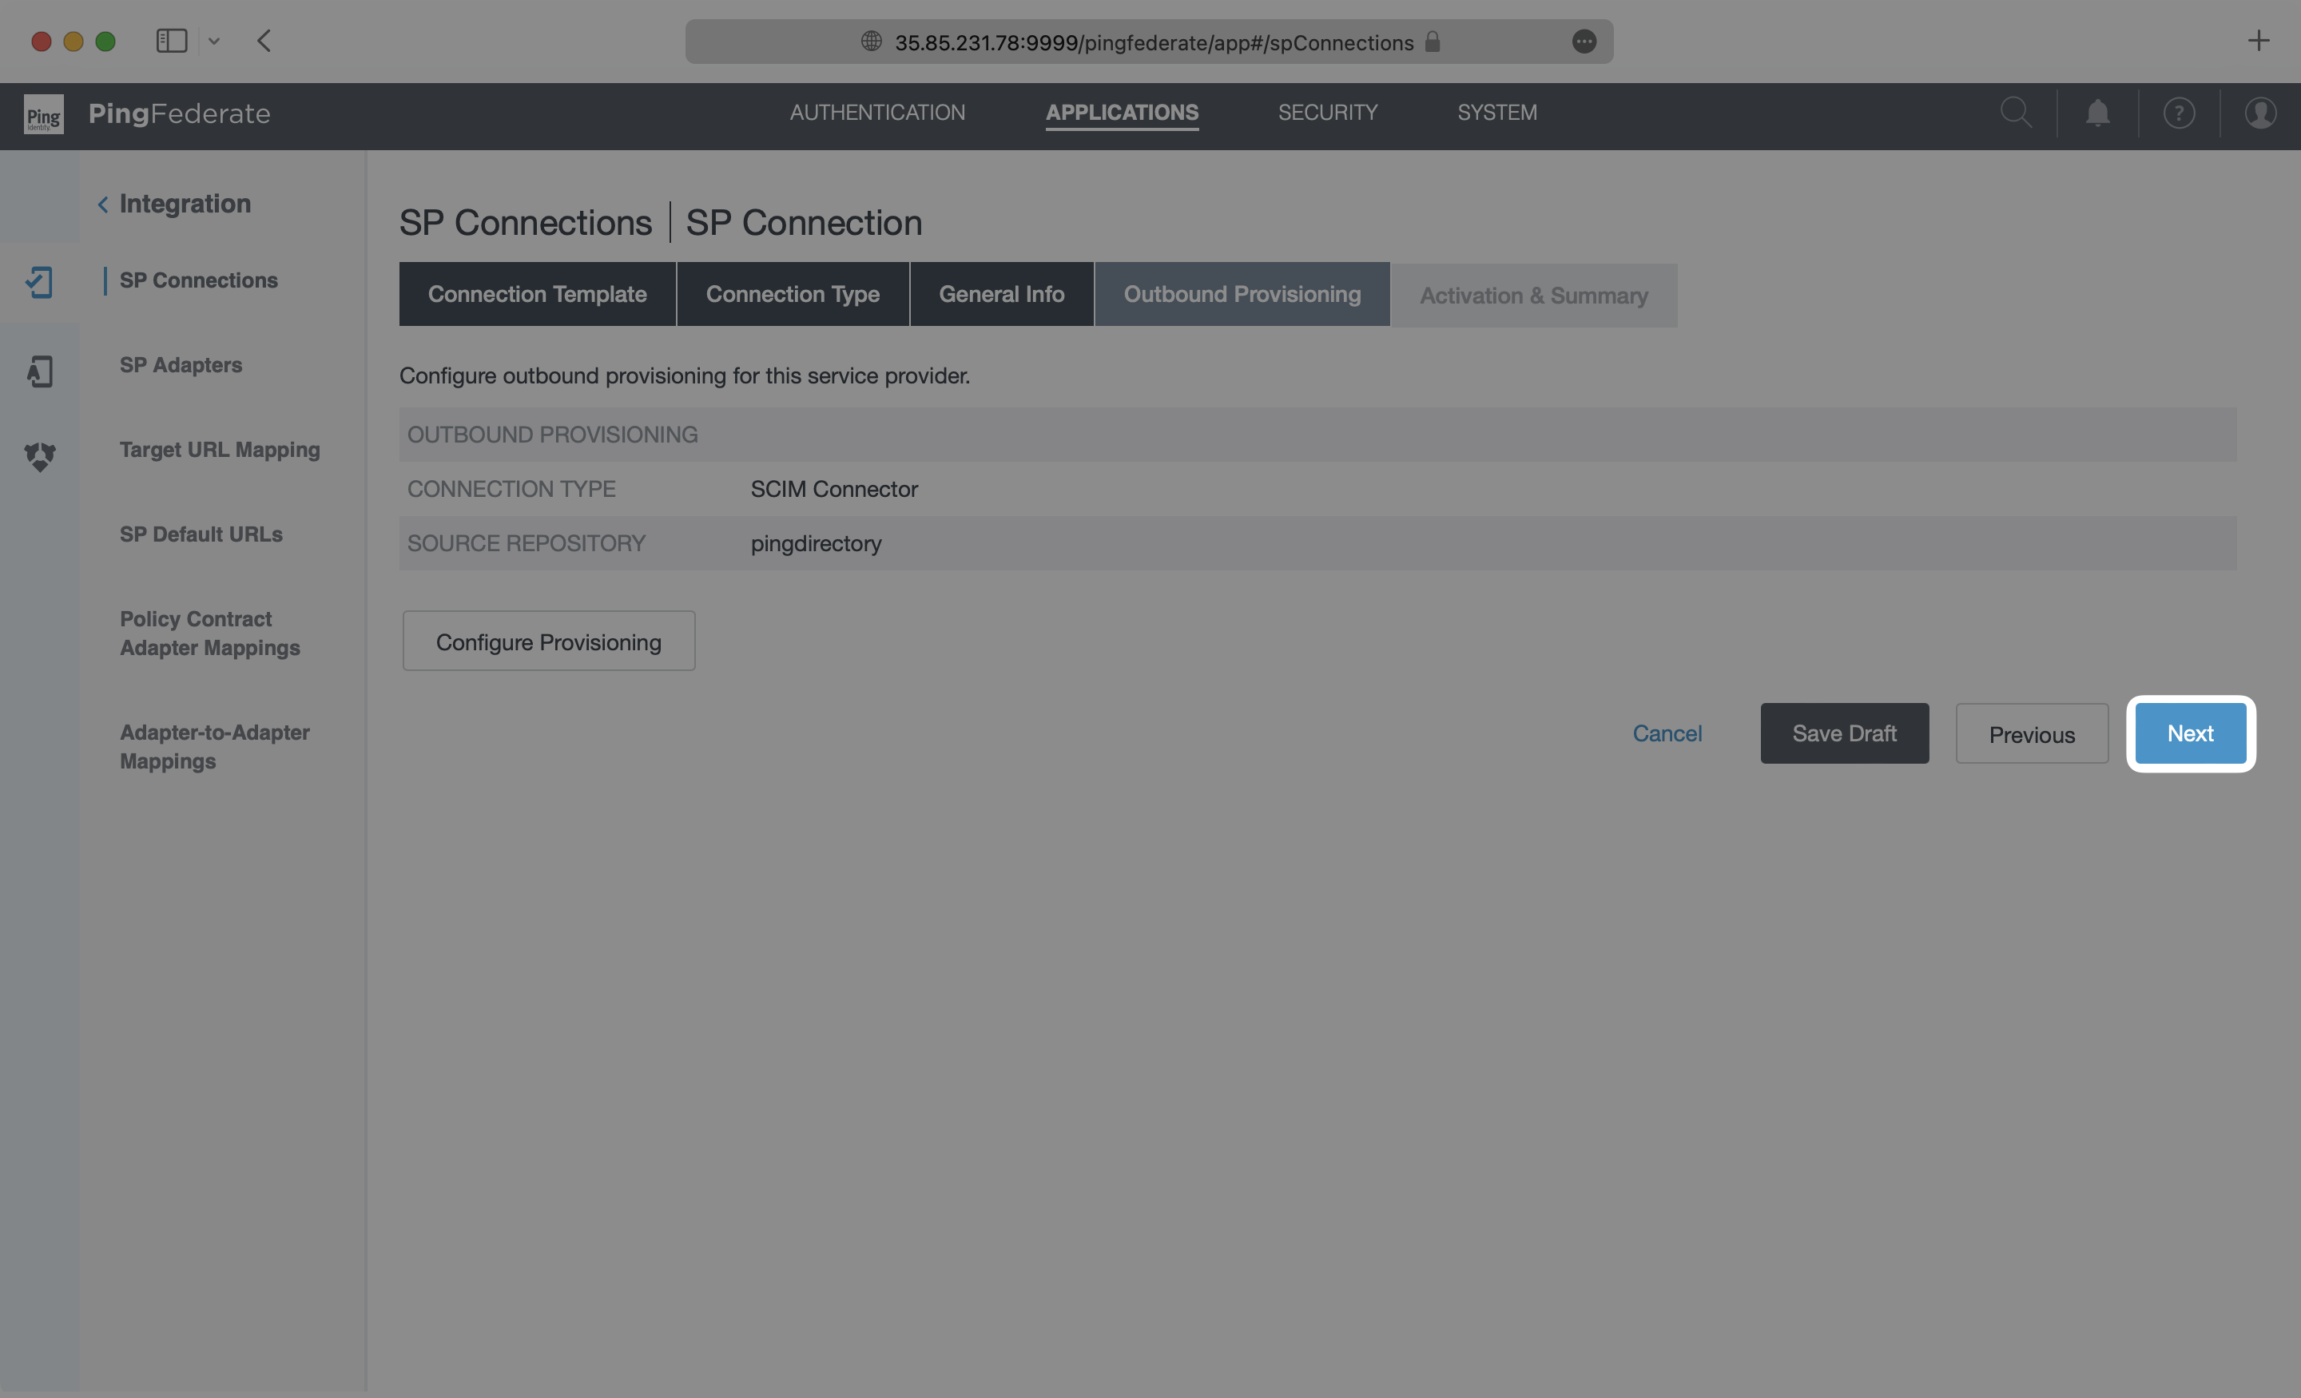Open the tab overview dropdown arrow
This screenshot has height=1398, width=2301.
tap(214, 40)
